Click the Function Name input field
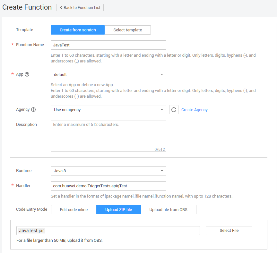Image resolution: width=277 pixels, height=253 pixels. pos(108,45)
